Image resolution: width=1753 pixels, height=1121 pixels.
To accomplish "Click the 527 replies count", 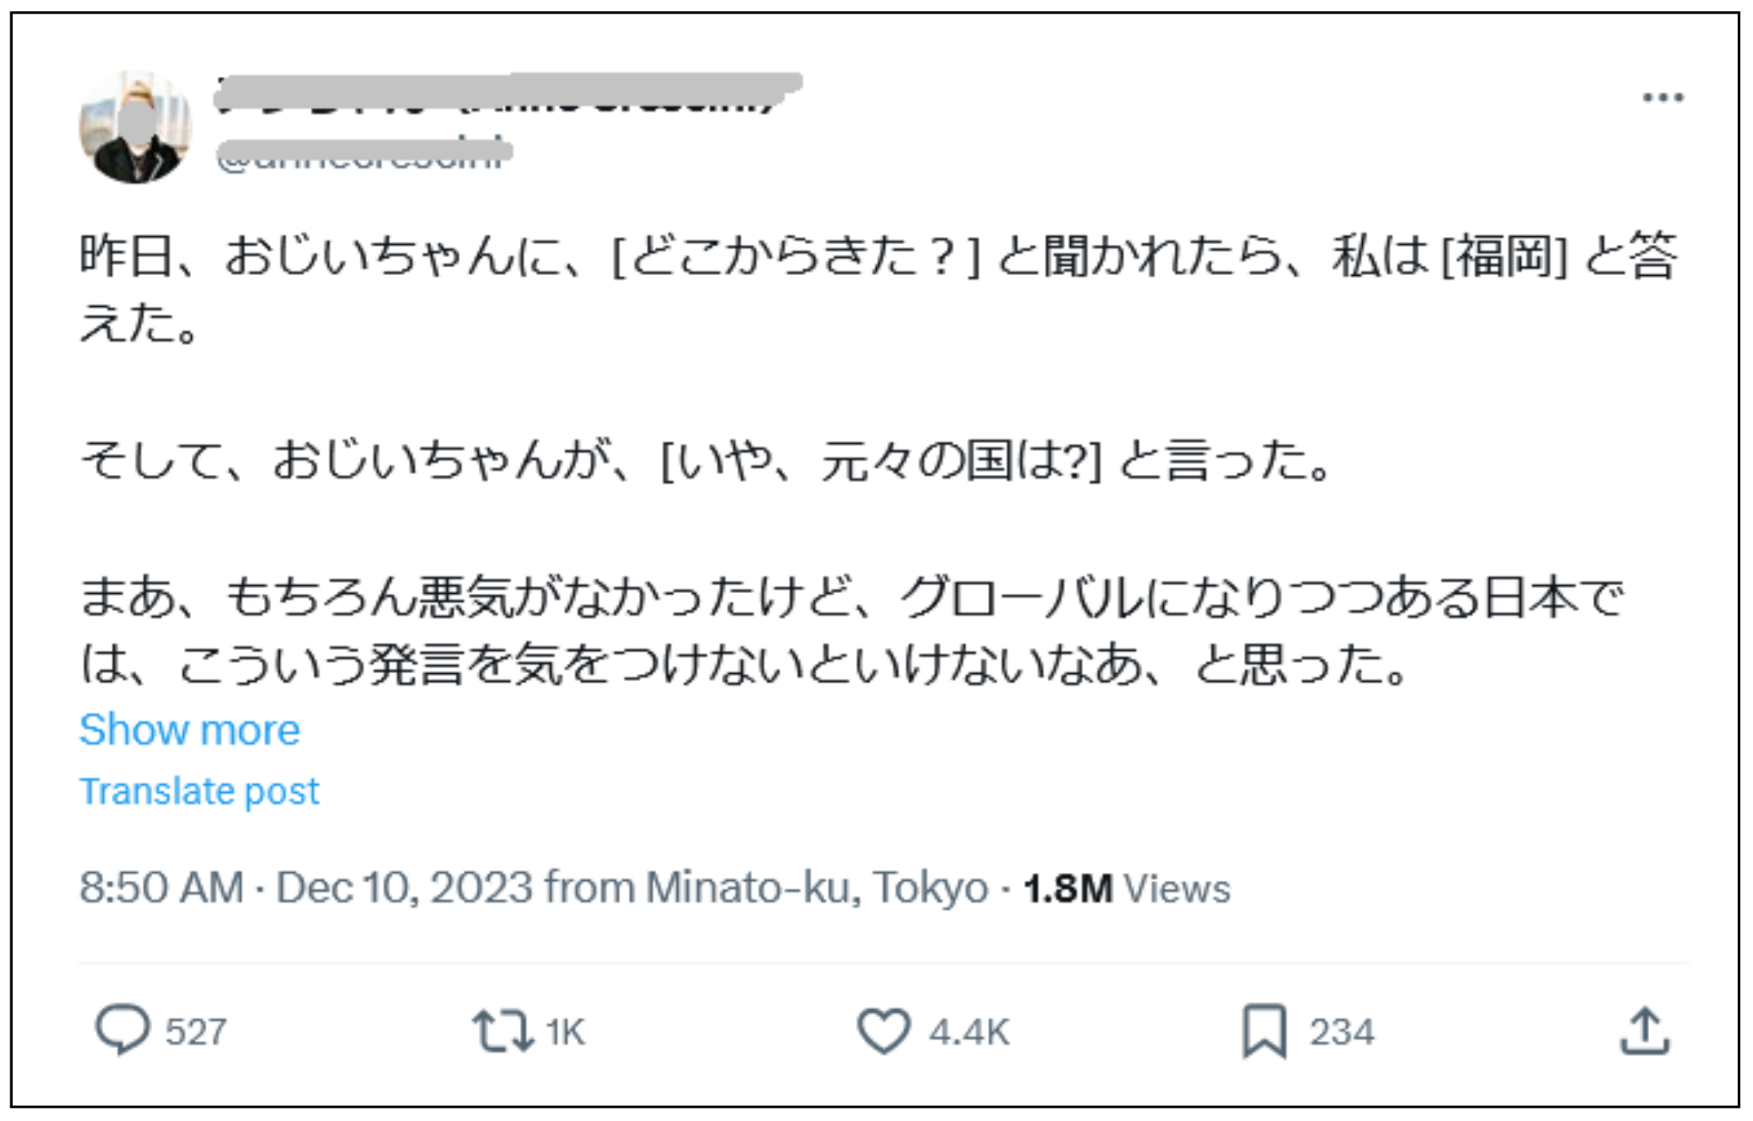I will [196, 1032].
